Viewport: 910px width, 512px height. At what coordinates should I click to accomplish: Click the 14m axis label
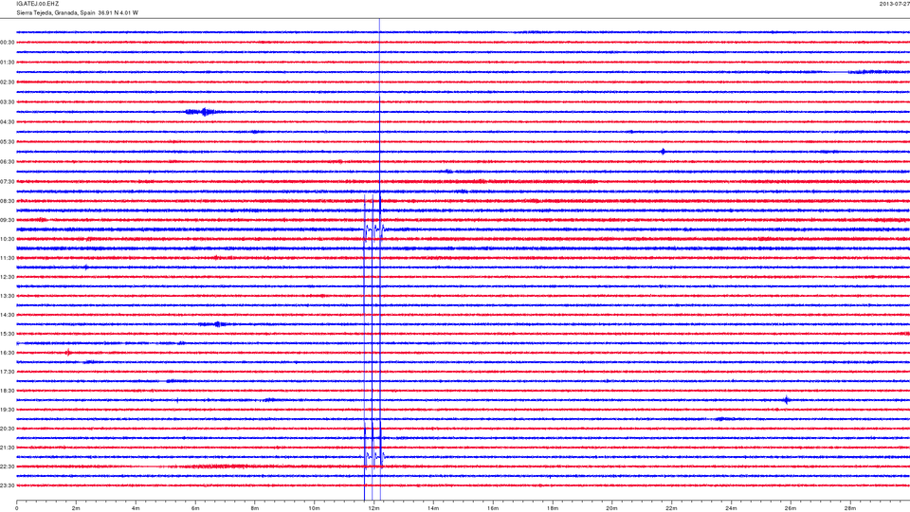coord(433,508)
